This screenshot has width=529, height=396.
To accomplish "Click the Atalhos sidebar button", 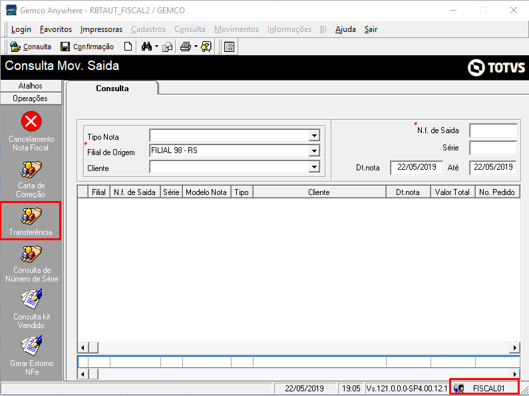I will point(31,86).
